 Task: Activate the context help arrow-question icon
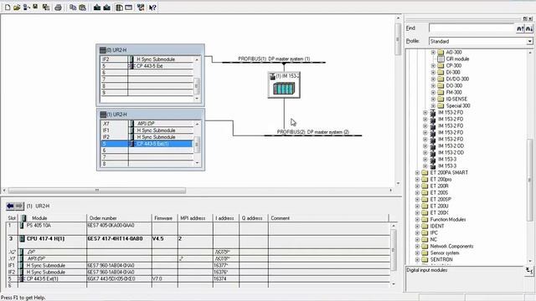click(152, 8)
